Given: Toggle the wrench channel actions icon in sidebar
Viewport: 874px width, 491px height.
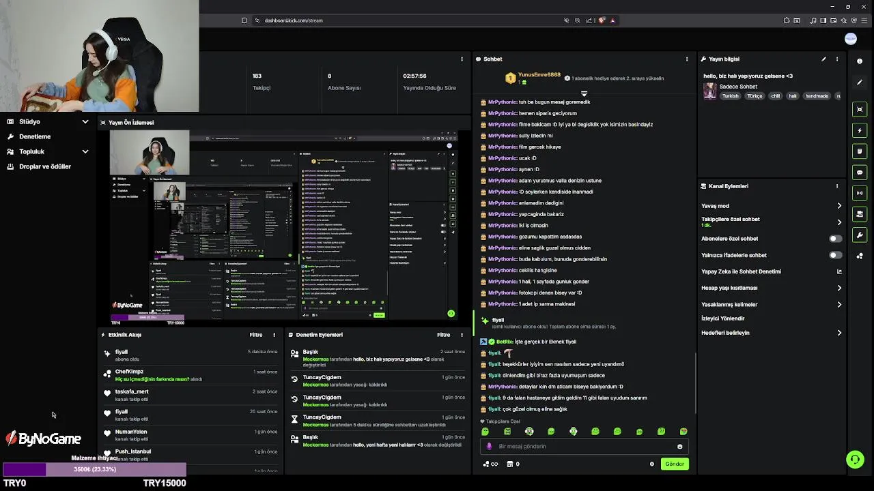Looking at the screenshot, I should pos(860,235).
